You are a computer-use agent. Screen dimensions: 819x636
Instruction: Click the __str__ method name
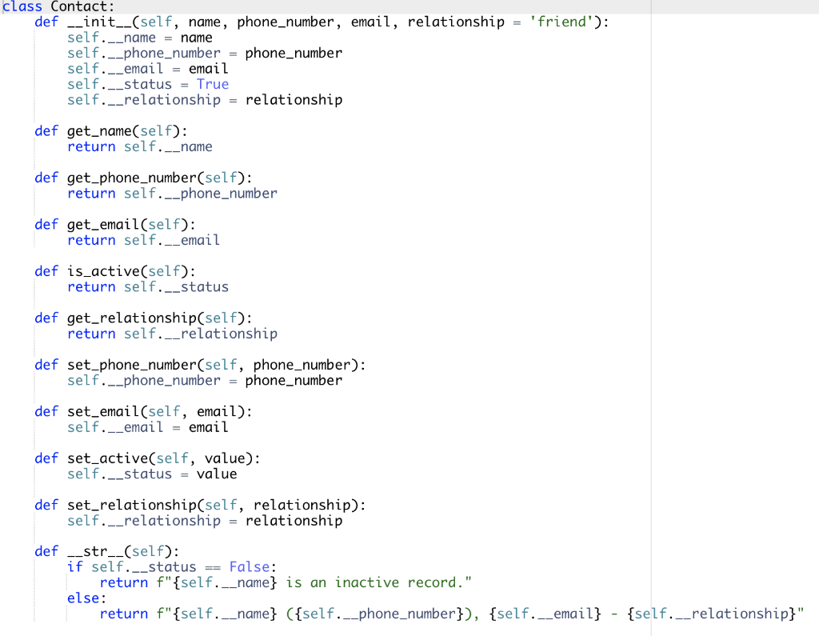pos(91,551)
